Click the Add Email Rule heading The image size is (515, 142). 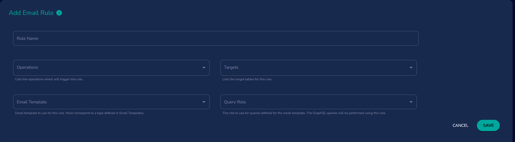click(31, 13)
